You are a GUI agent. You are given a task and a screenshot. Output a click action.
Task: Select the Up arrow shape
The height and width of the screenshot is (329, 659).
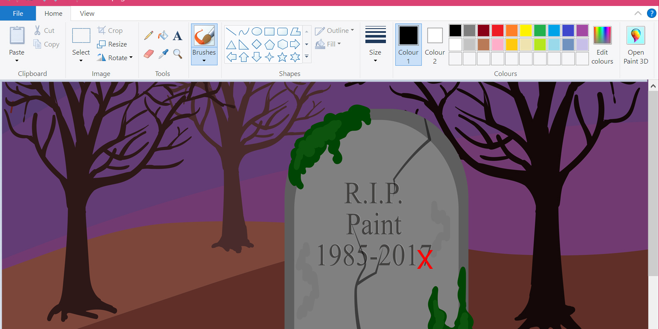click(x=244, y=57)
